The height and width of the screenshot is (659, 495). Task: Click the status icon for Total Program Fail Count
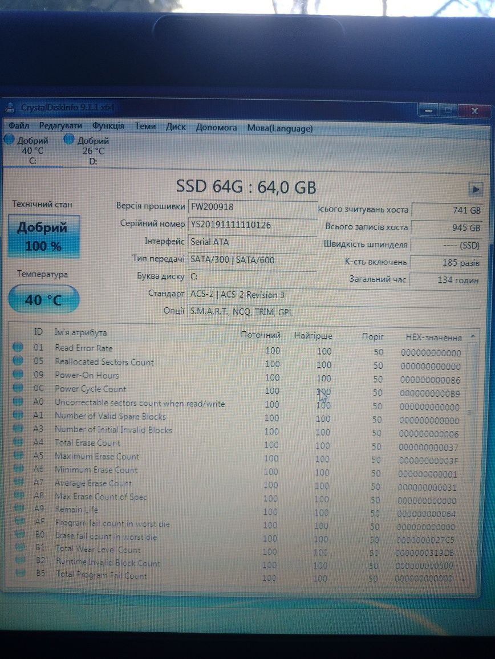click(x=20, y=572)
